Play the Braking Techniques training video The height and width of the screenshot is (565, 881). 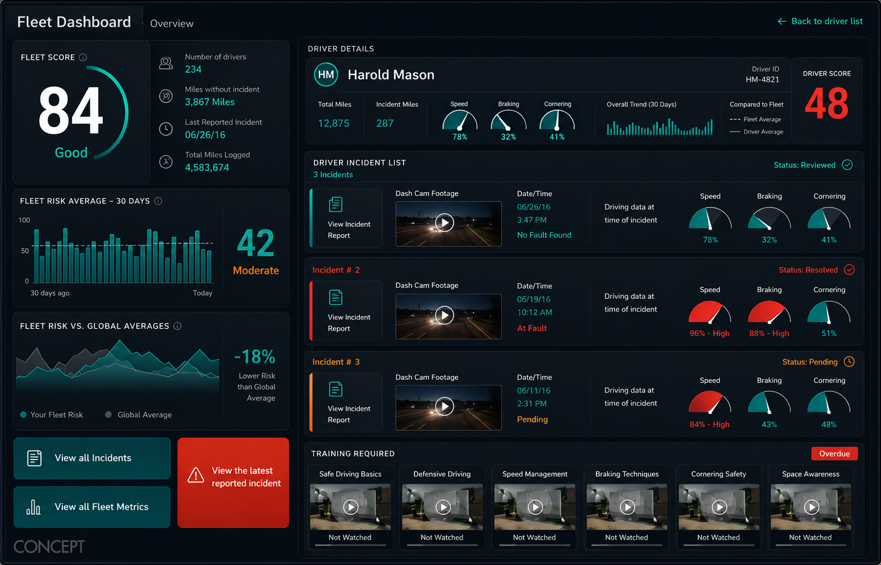627,507
